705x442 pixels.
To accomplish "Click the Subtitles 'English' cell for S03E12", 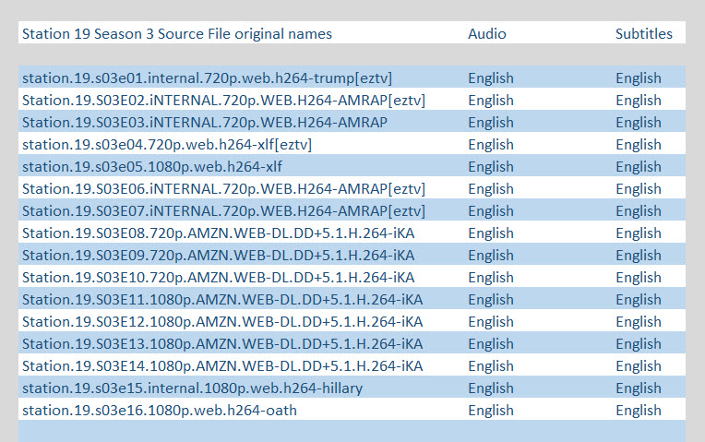I will coord(639,321).
